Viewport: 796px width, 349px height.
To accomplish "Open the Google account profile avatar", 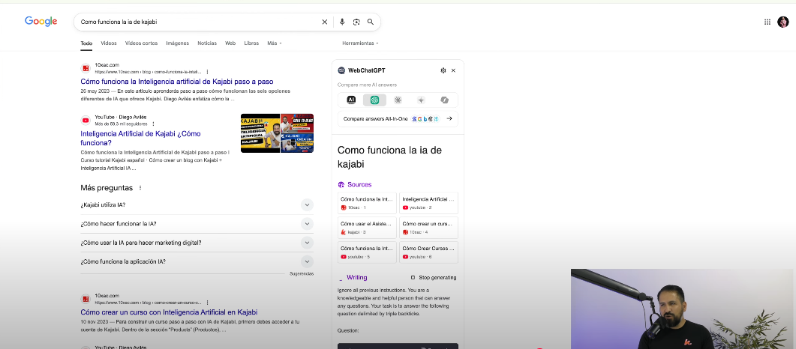I will tap(782, 22).
